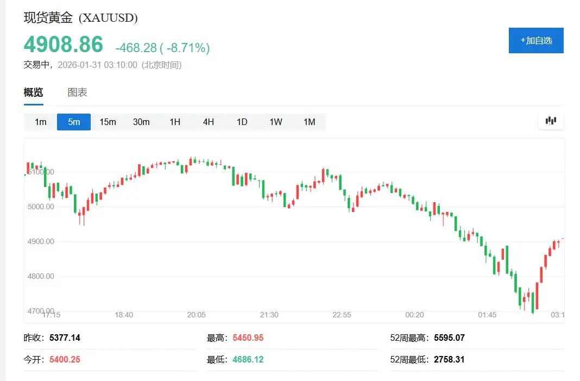Select the 15m timeframe
The image size is (580, 381).
[108, 122]
